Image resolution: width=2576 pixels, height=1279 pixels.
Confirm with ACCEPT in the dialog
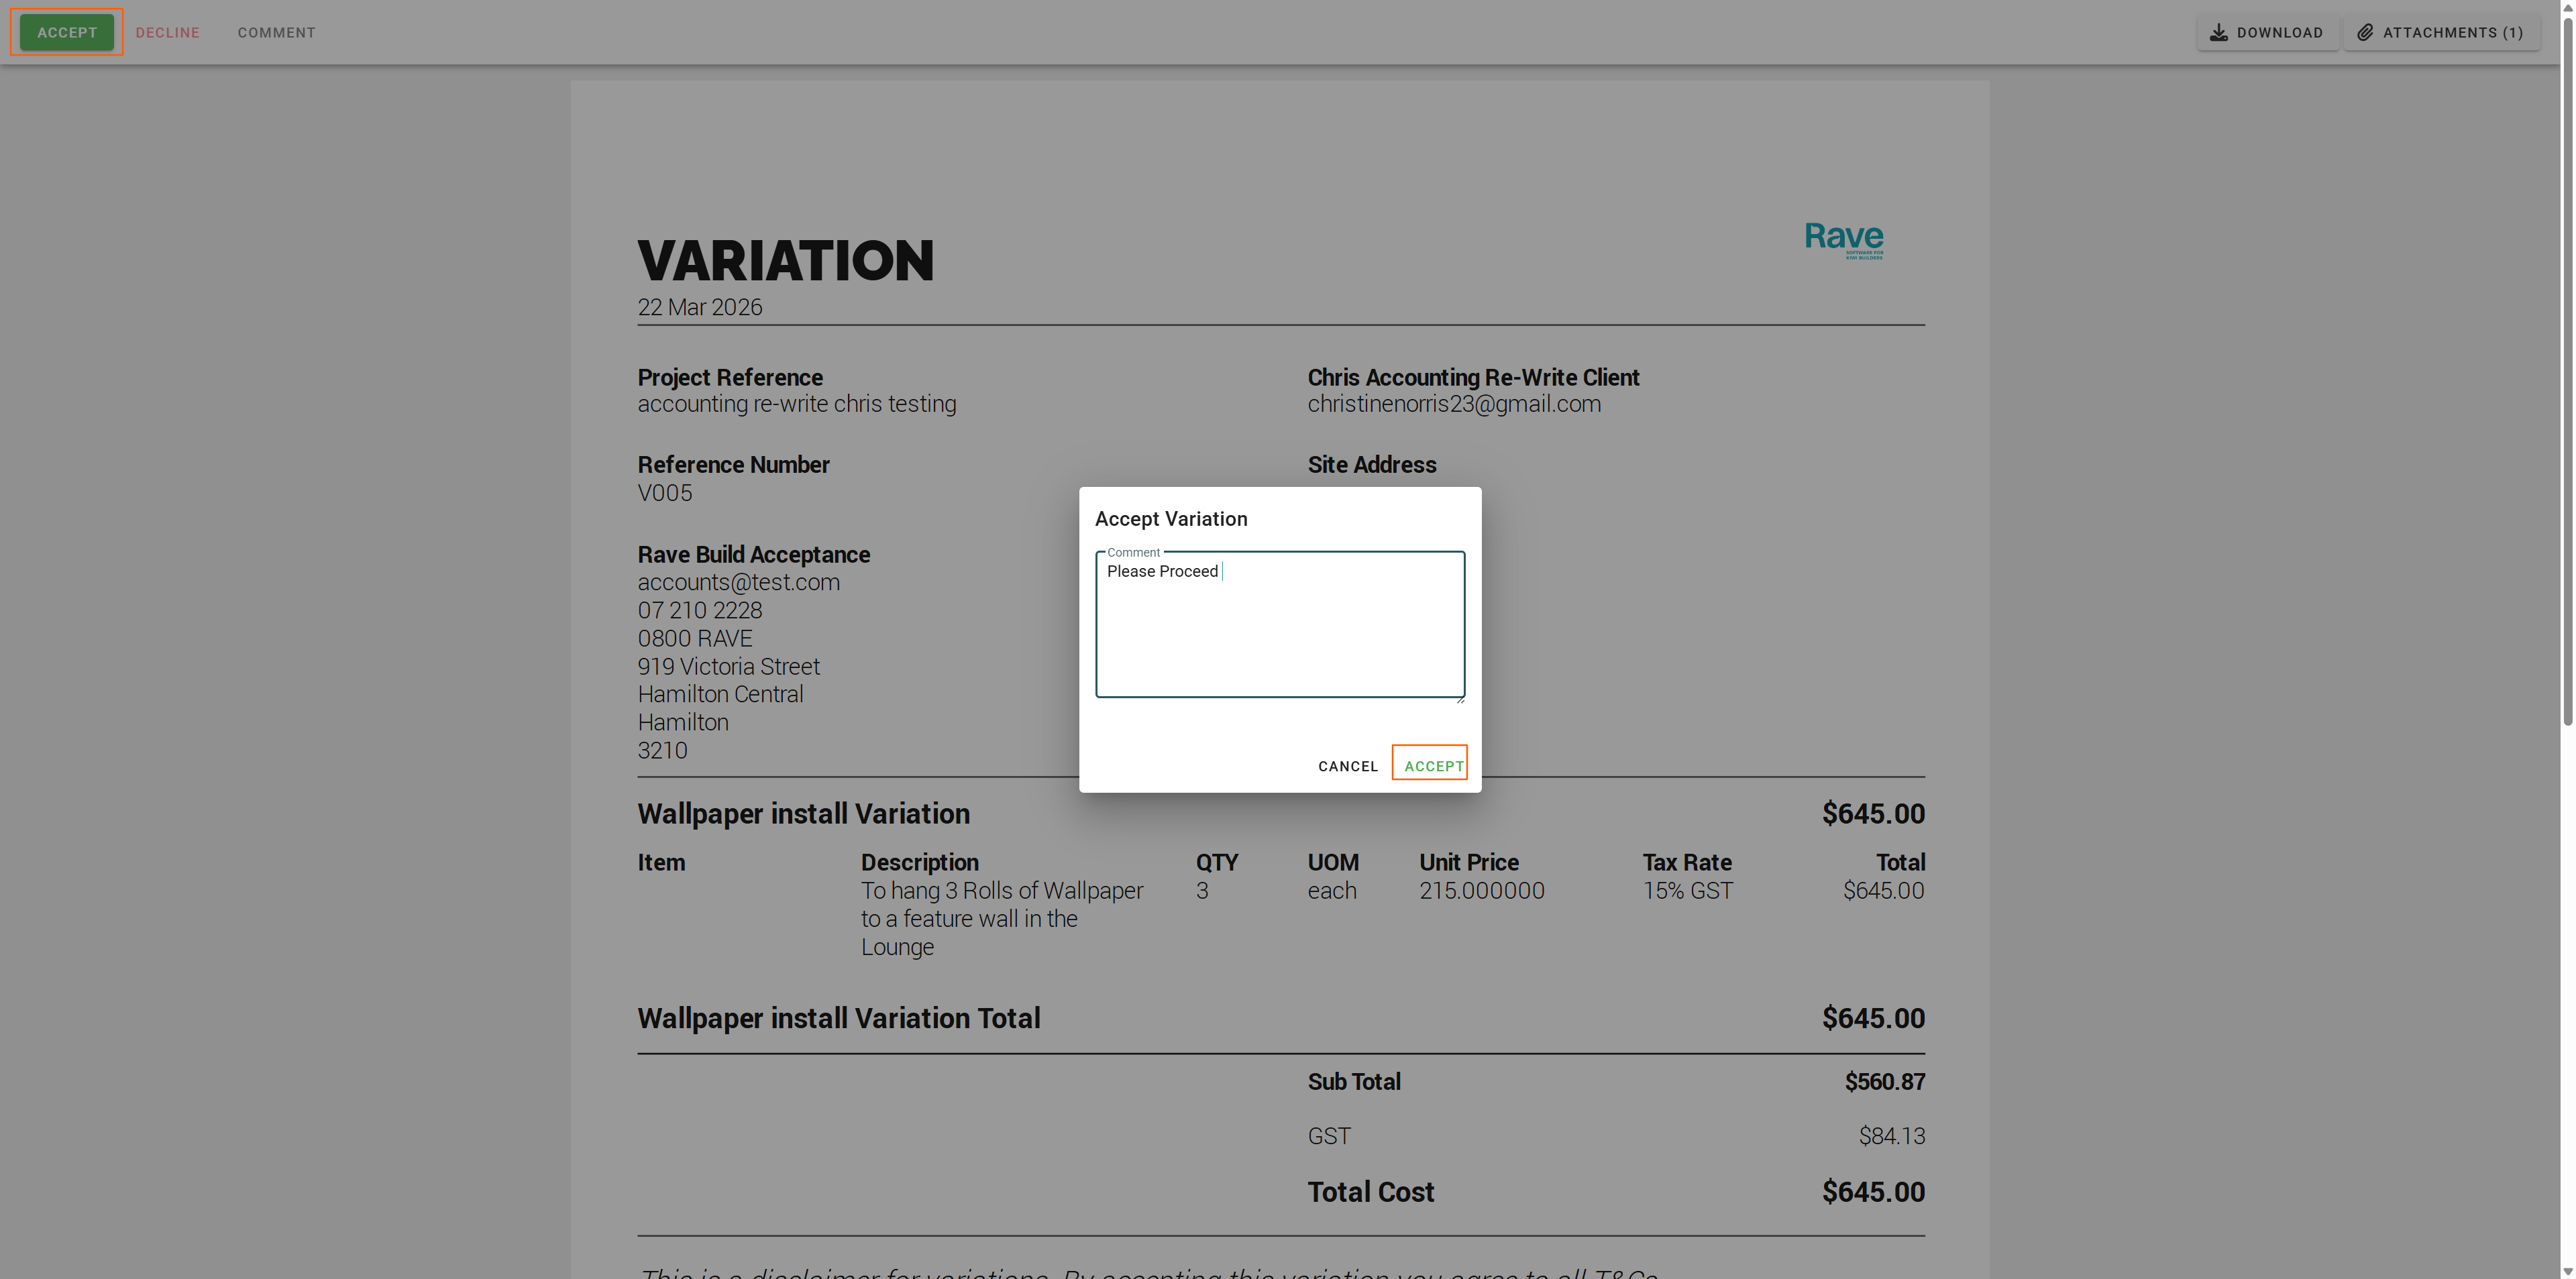(x=1432, y=765)
